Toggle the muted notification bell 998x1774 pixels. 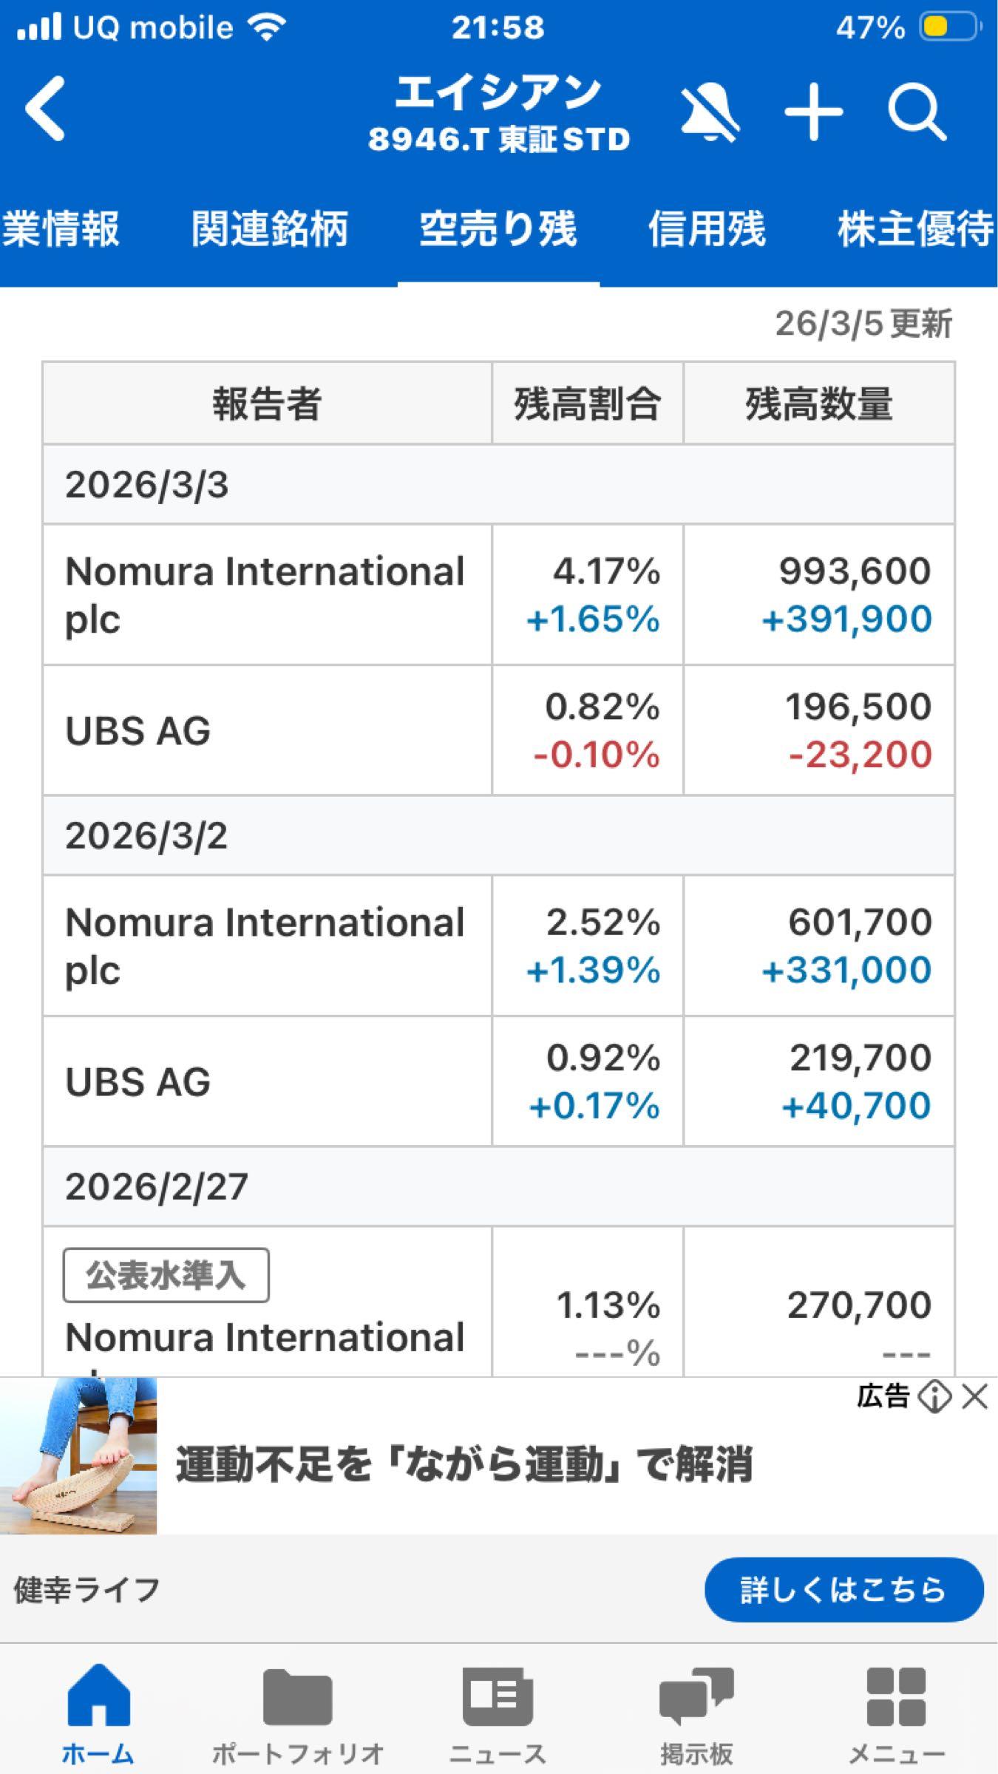[710, 112]
